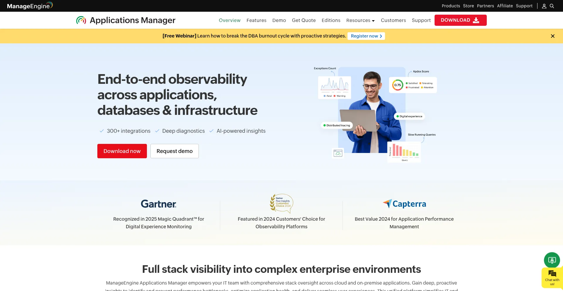The width and height of the screenshot is (563, 291).
Task: Click the search magnifier icon
Action: coord(552,6)
